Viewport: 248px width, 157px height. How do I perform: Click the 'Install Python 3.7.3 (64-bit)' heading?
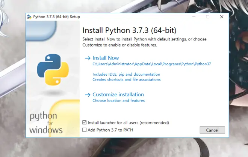129,30
